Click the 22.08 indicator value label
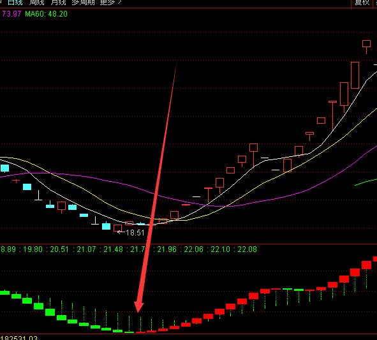This screenshot has width=377, height=340. [247, 249]
